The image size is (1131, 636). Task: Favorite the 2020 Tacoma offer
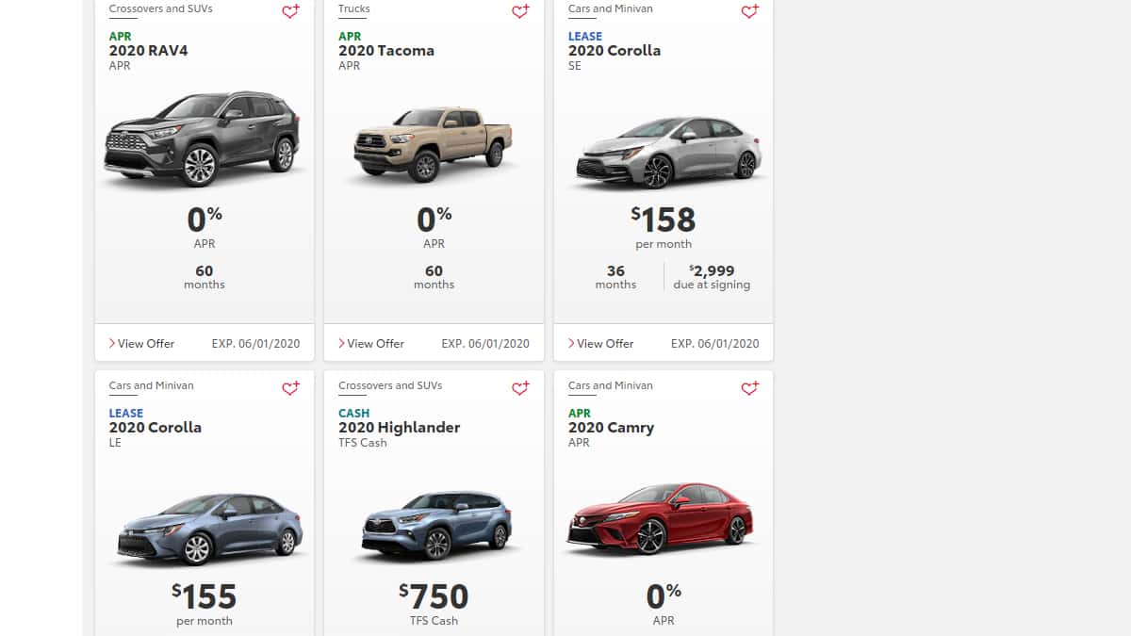click(x=520, y=12)
